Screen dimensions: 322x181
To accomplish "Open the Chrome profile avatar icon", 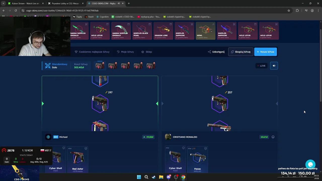I will click(x=312, y=11).
